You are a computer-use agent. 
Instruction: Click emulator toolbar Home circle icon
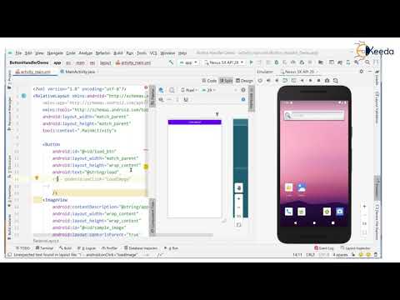310,81
